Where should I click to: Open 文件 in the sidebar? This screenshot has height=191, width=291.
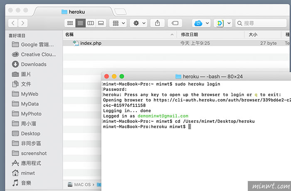(22, 84)
